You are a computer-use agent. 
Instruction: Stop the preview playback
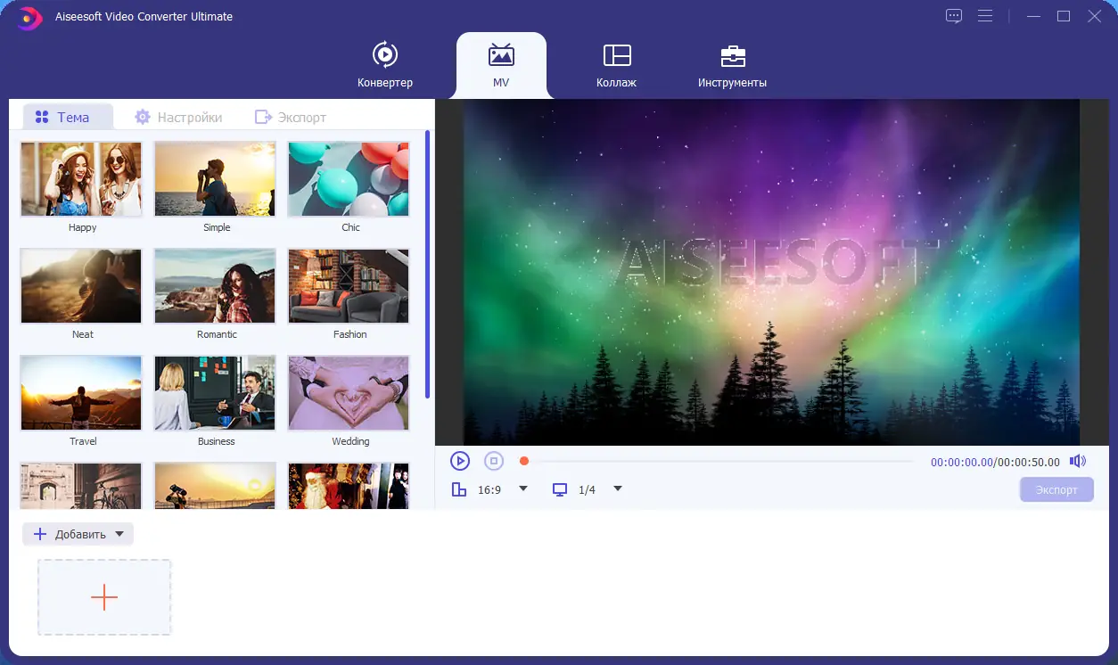tap(494, 461)
